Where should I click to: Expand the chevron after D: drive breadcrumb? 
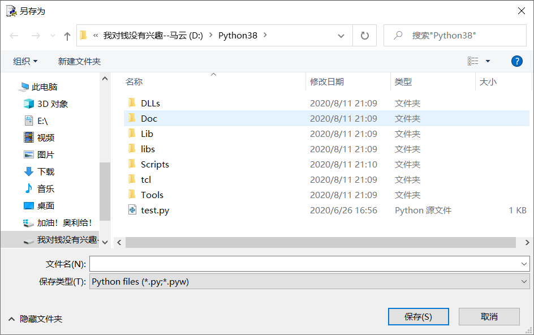tap(211, 35)
